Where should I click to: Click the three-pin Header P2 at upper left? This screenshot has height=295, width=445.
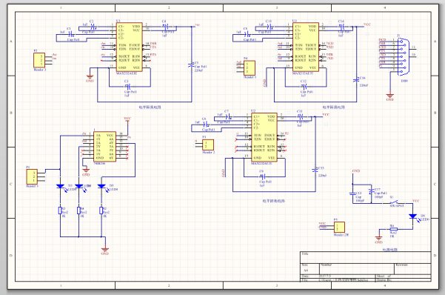click(x=39, y=60)
